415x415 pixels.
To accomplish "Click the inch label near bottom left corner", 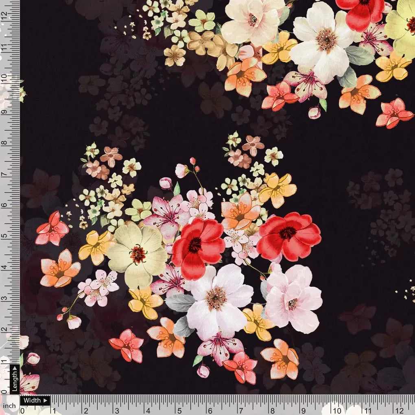I will [x=9, y=406].
